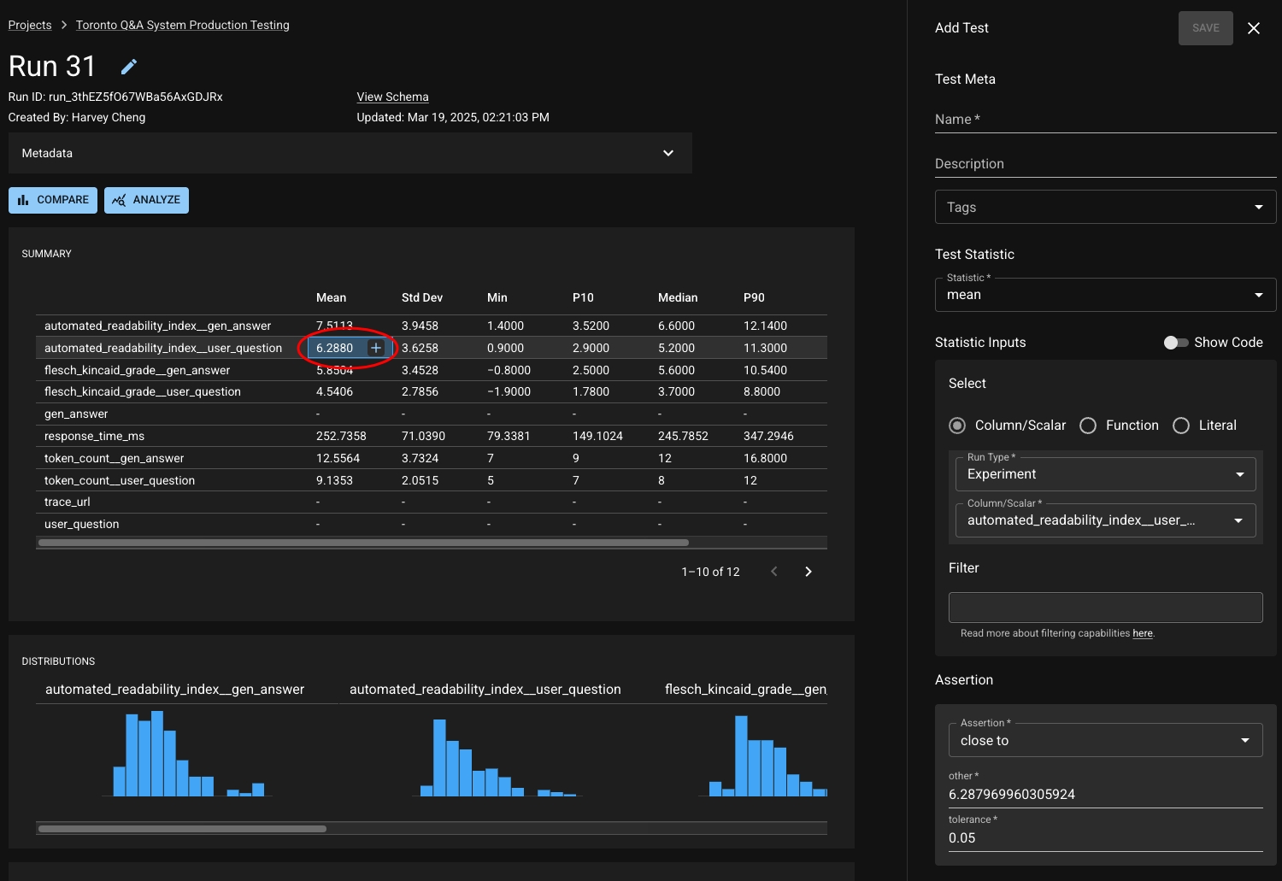
Task: Open the Compare view
Action: coord(53,200)
